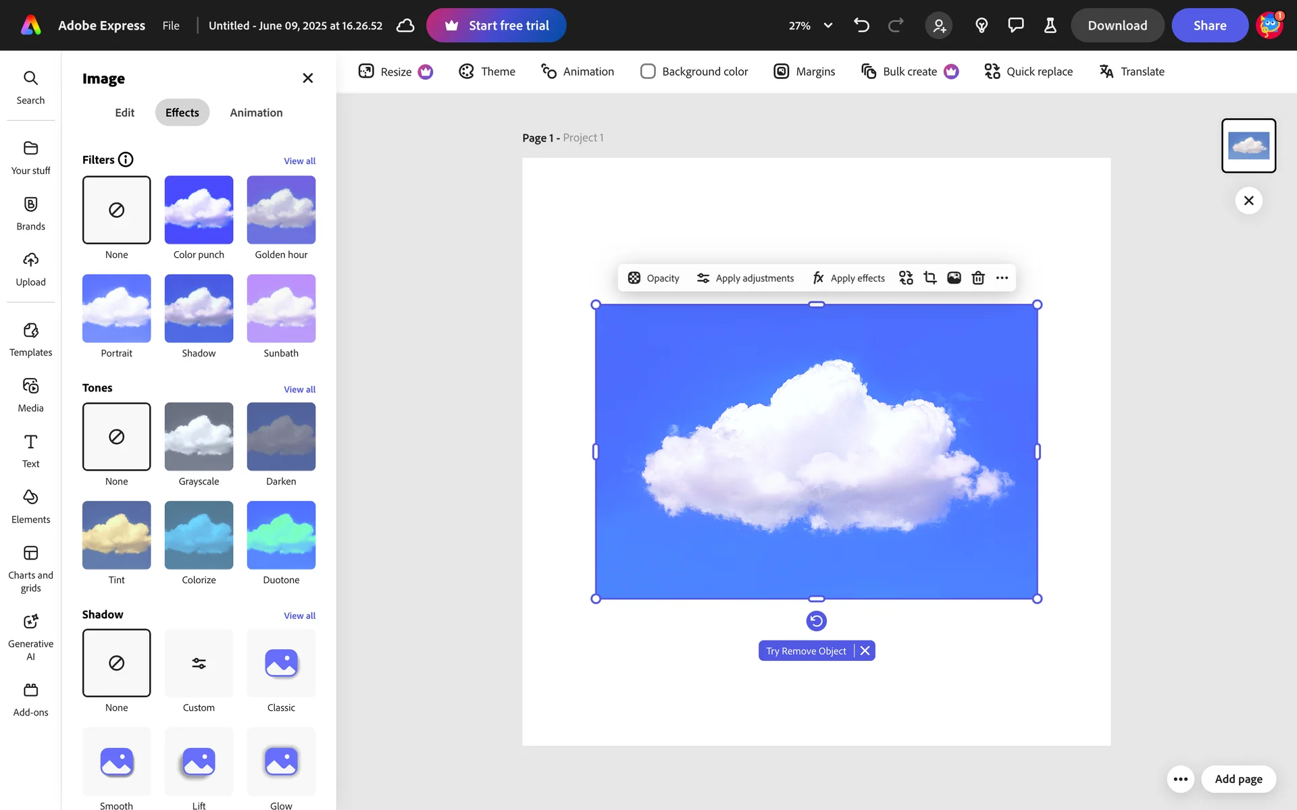Screen dimensions: 1297x810
Task: Click the rotate handle below the image
Action: coord(816,621)
